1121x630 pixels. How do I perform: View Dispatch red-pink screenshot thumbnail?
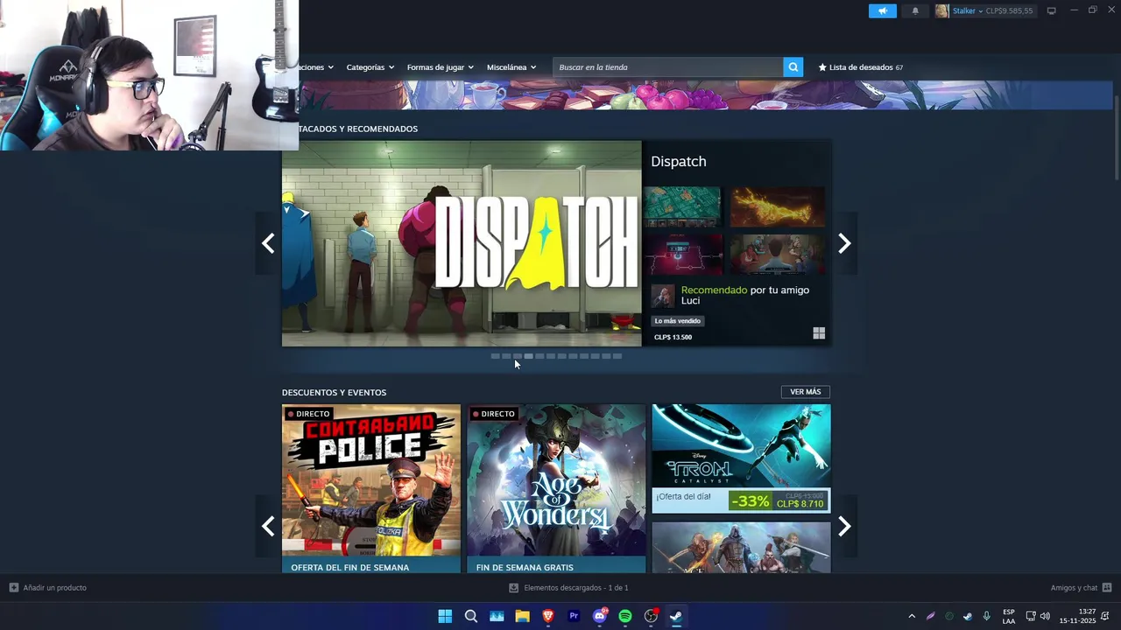coord(682,255)
